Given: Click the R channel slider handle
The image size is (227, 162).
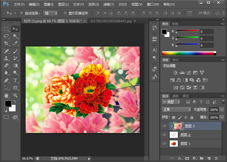Looking at the screenshot, I should click(176, 33).
